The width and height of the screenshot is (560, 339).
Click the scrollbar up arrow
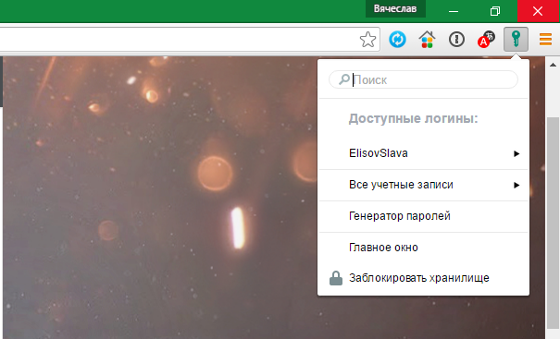(553, 65)
